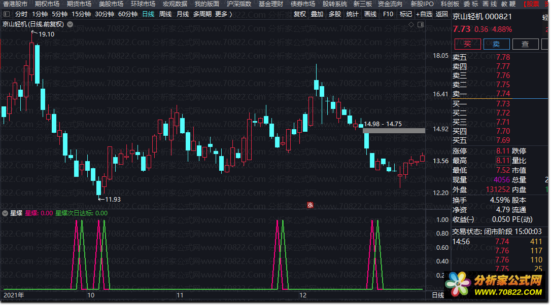Click the 11.93 low price label
The height and width of the screenshot is (305, 551).
click(113, 199)
